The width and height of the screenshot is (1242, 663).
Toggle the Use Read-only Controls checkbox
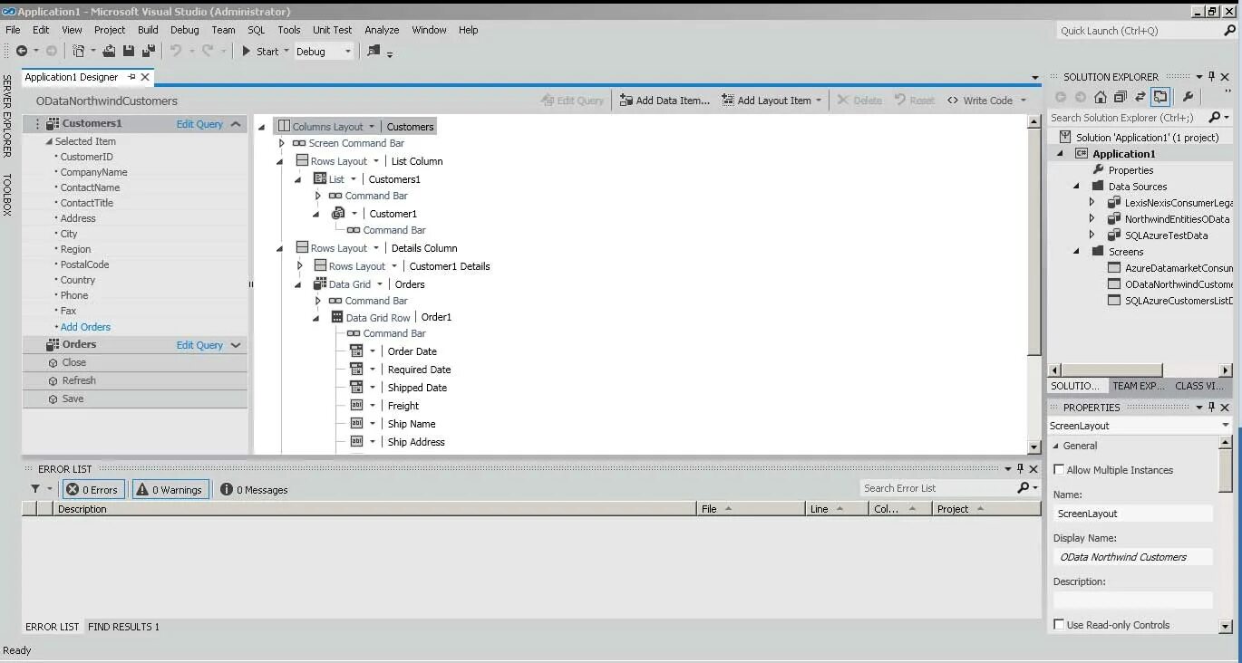click(x=1059, y=625)
